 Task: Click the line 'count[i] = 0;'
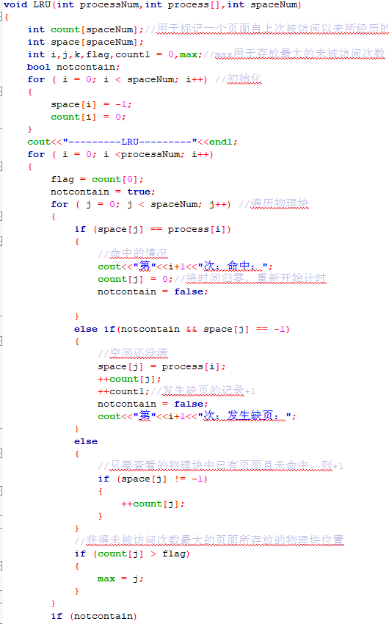(88, 117)
